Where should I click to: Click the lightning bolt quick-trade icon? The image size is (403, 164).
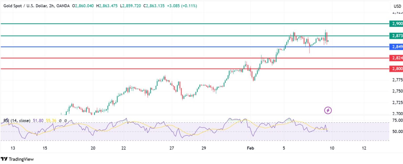click(x=328, y=110)
